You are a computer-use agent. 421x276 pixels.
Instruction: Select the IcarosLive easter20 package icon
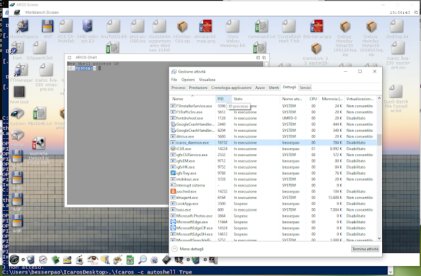click(x=316, y=49)
